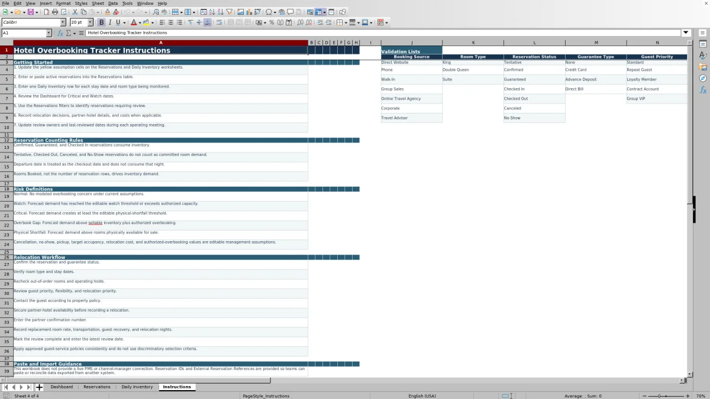
Task: Click the yellow highlight background color swatch
Action: pos(146,22)
